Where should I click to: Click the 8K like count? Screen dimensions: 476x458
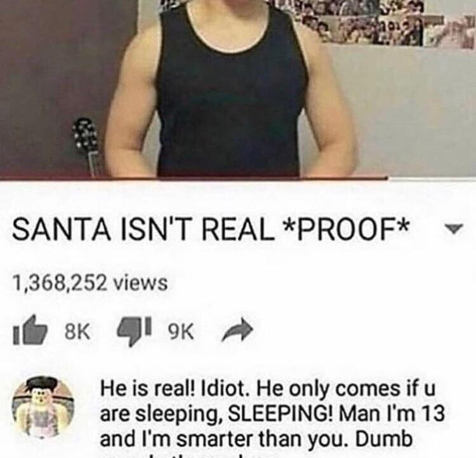(77, 333)
